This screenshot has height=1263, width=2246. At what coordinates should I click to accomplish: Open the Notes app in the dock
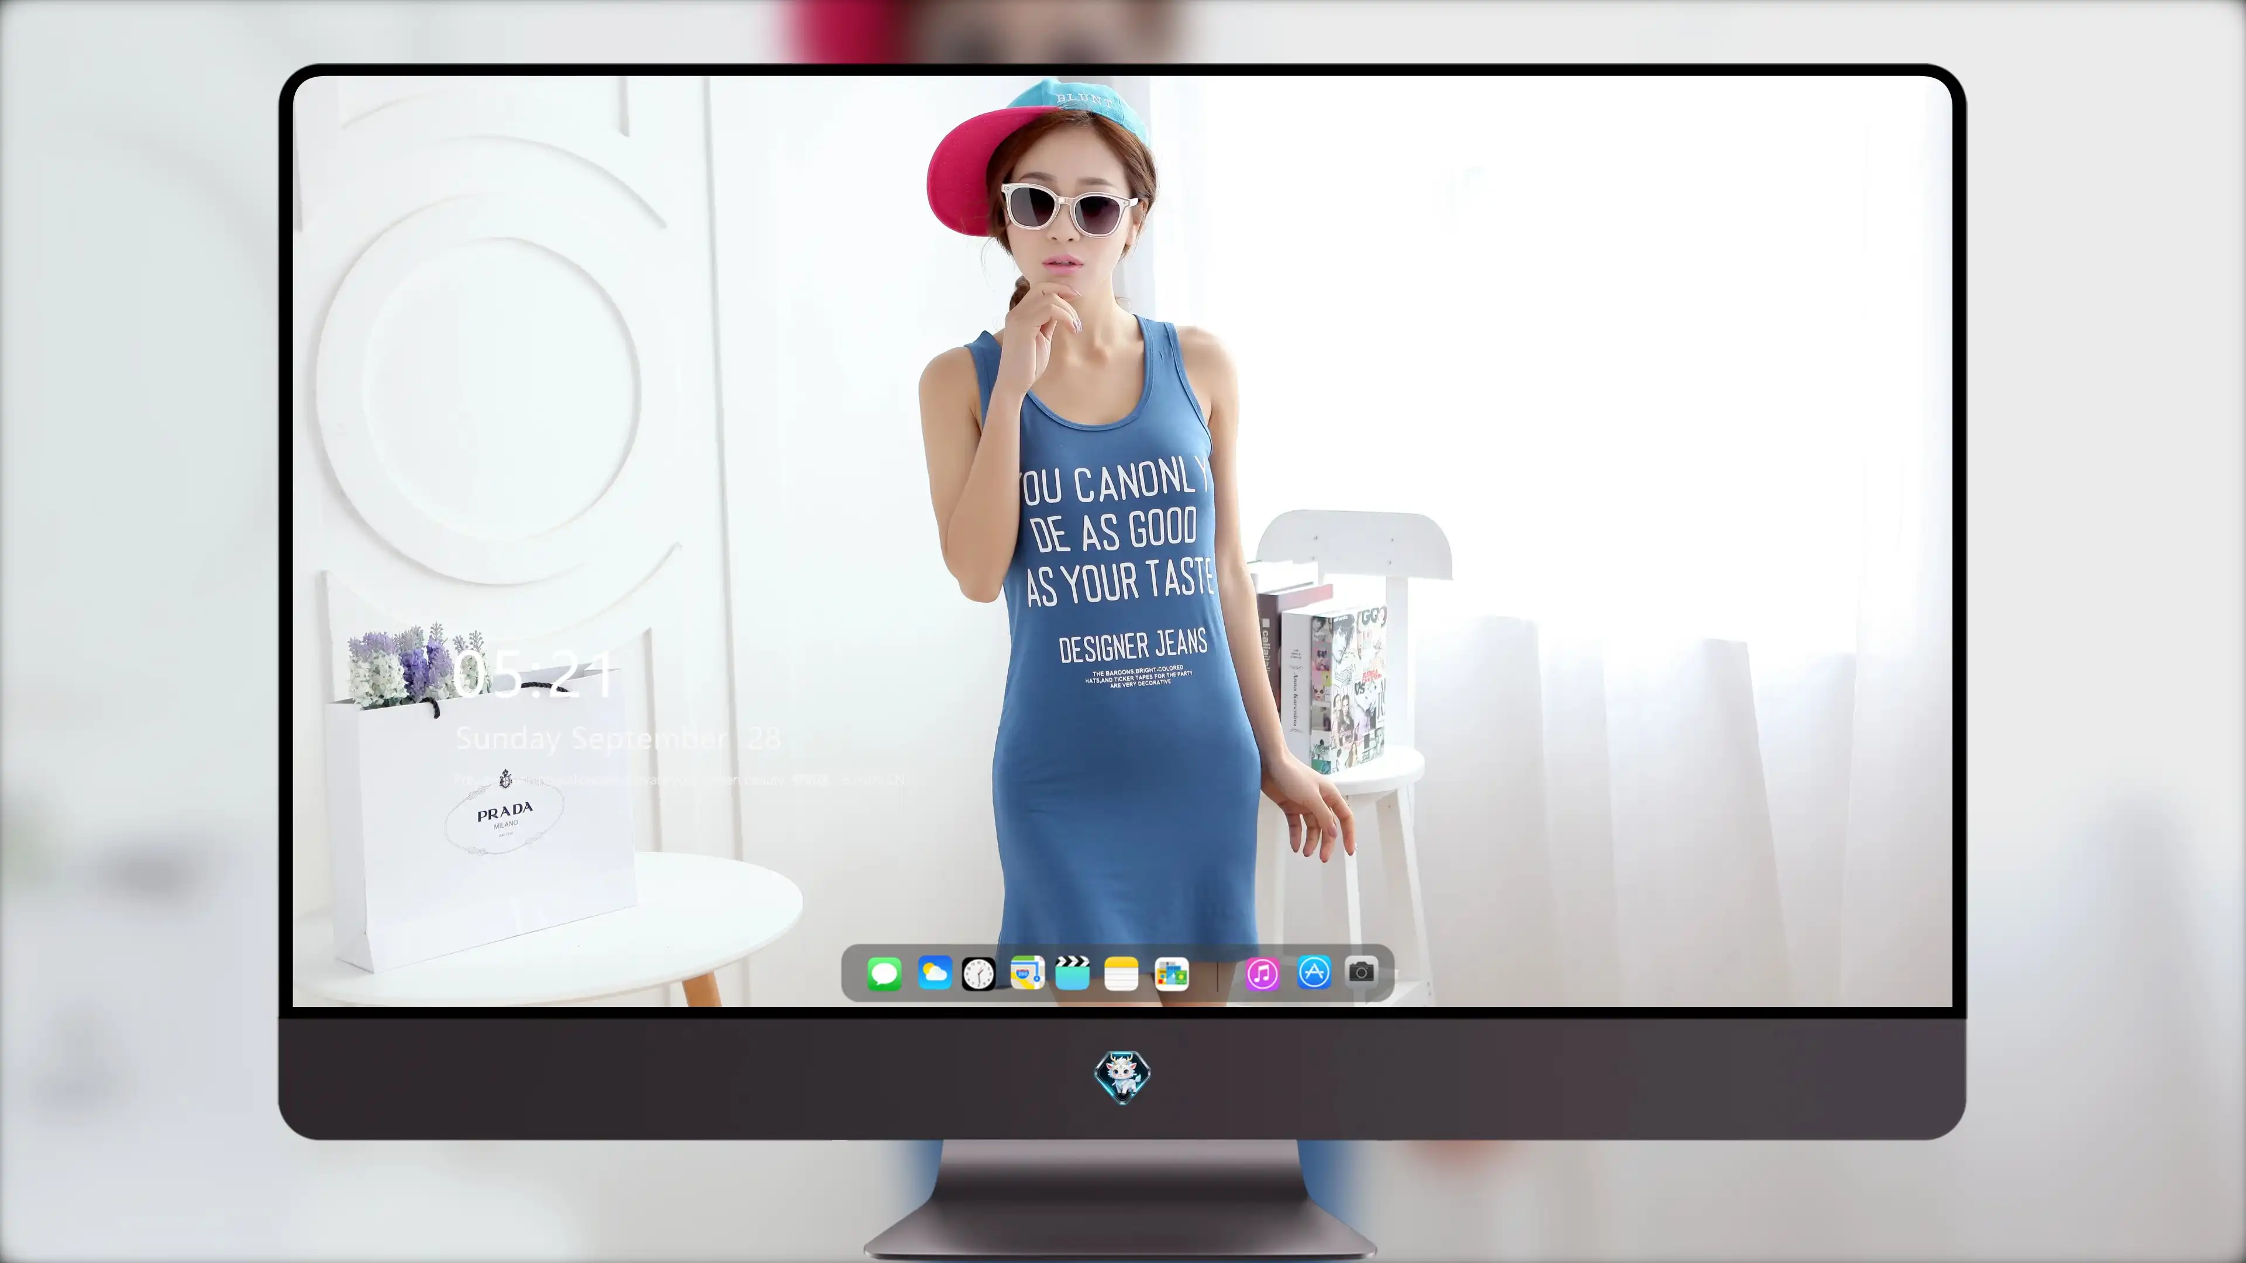[1121, 974]
